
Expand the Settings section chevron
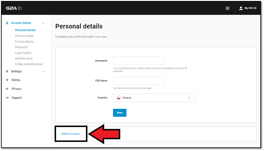point(44,72)
